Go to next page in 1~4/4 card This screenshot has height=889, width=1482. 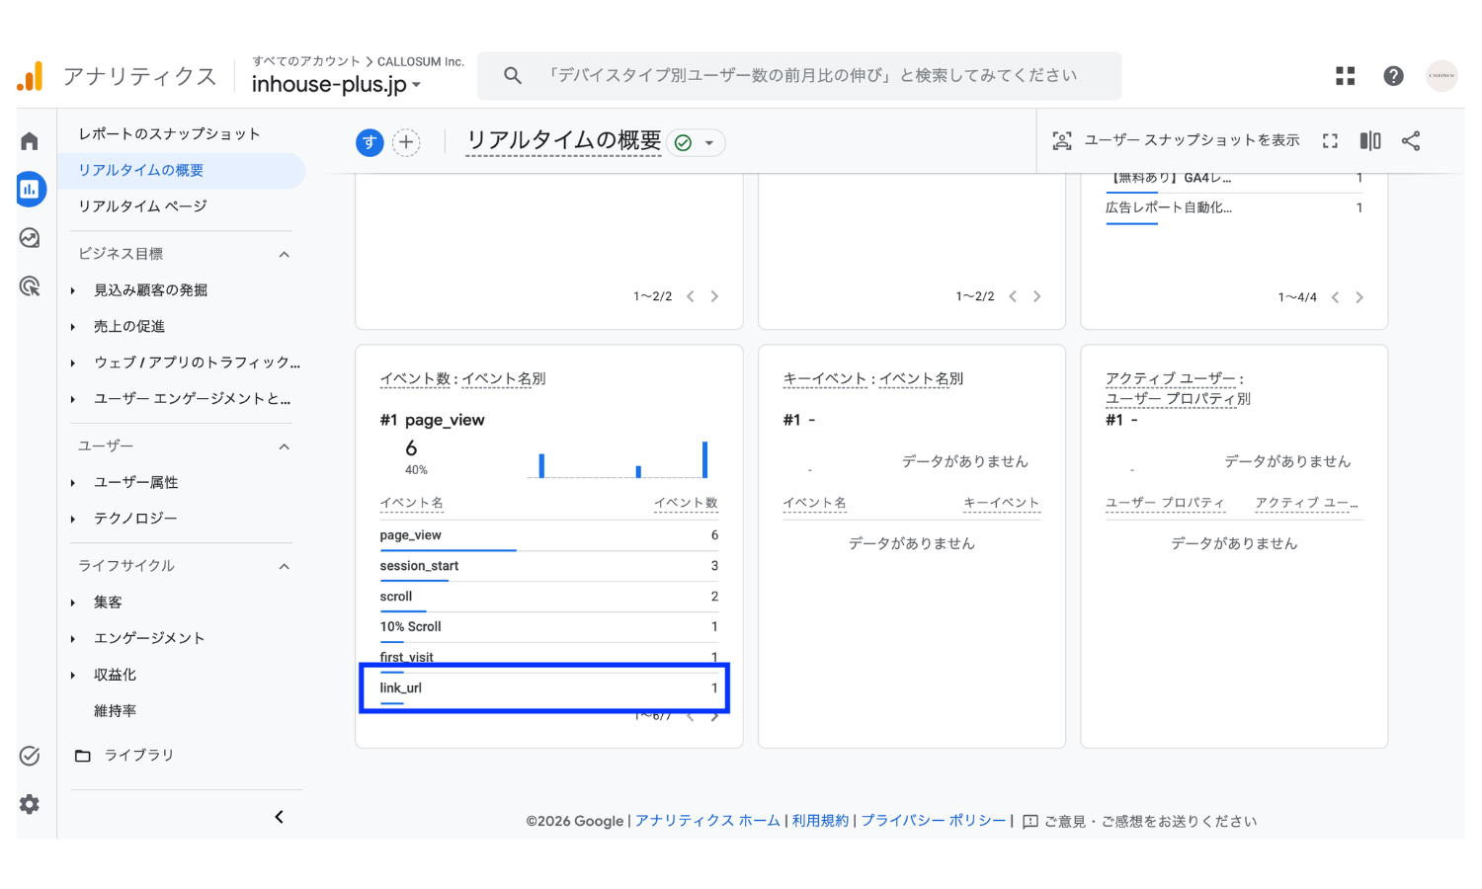click(1359, 297)
